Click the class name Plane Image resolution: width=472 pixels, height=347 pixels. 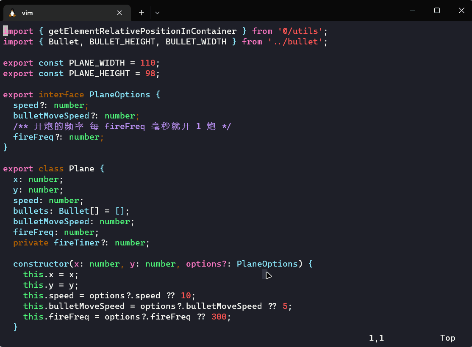(x=82, y=169)
